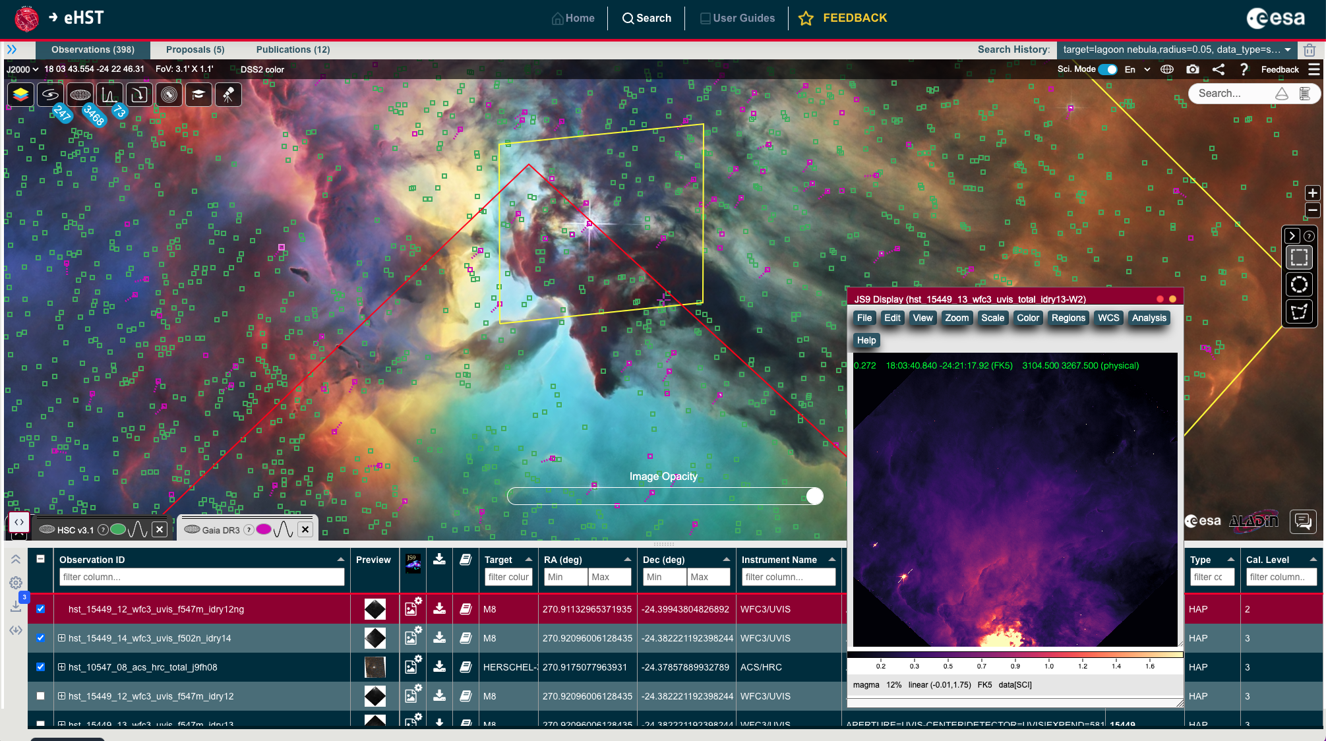Screen dimensions: 1326x741
Task: Click the spectra plot icon
Action: [109, 95]
